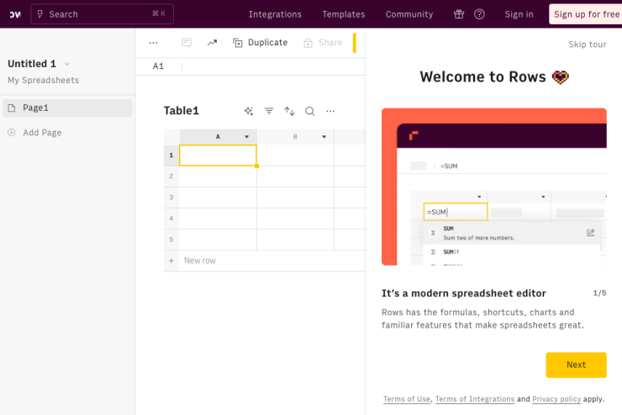Click the Search input field
The height and width of the screenshot is (415, 622).
click(x=102, y=14)
